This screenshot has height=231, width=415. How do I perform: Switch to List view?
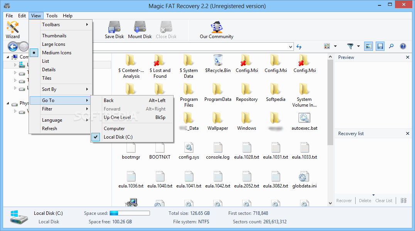[61, 61]
